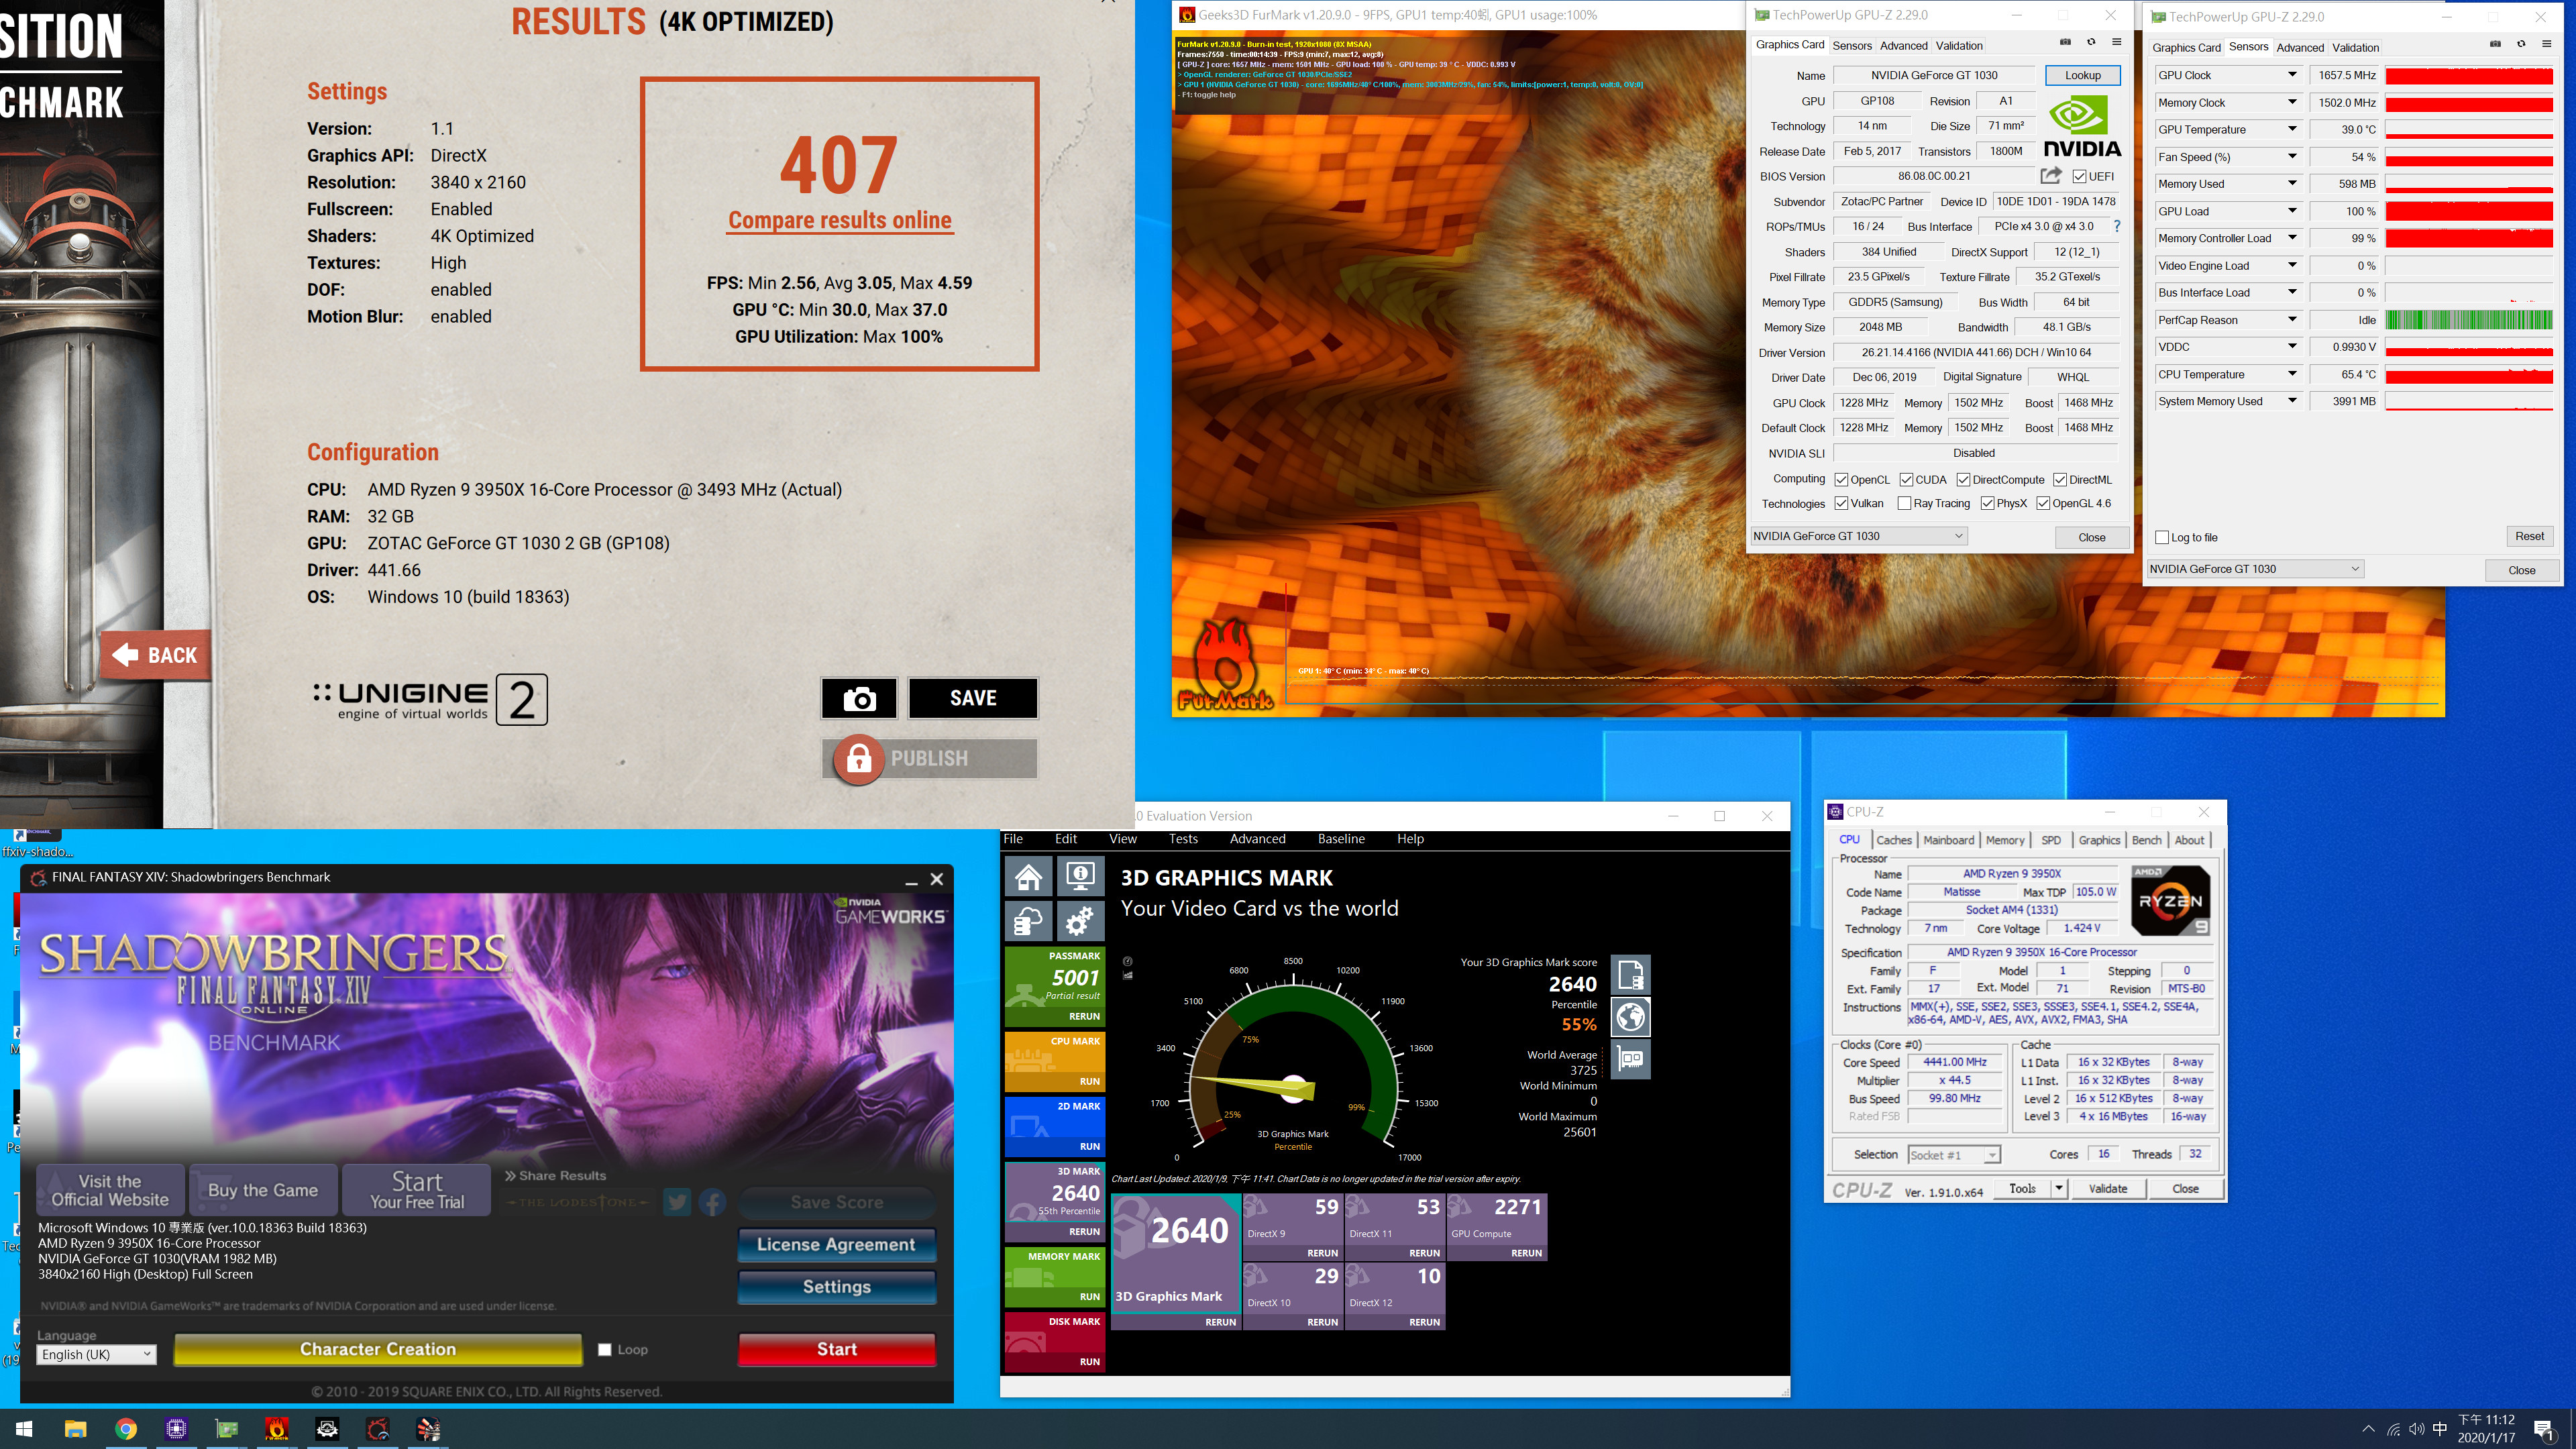Open GPU selector dropdown in GPU-Z Graphics Card window
Viewport: 2576px width, 1449px height.
click(1858, 536)
